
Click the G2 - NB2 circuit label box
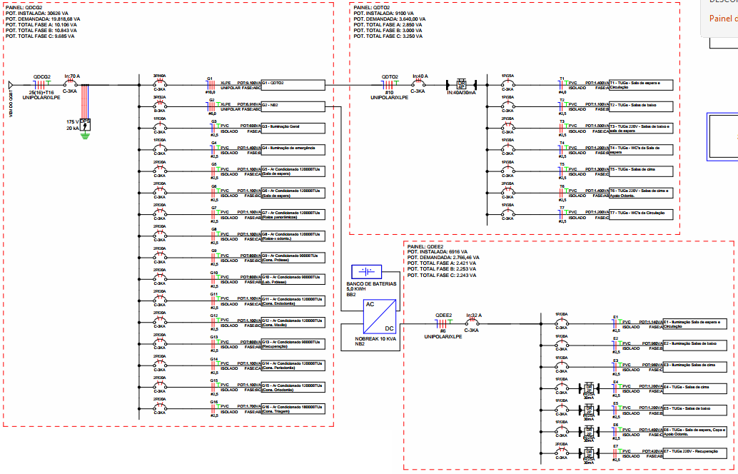[293, 106]
